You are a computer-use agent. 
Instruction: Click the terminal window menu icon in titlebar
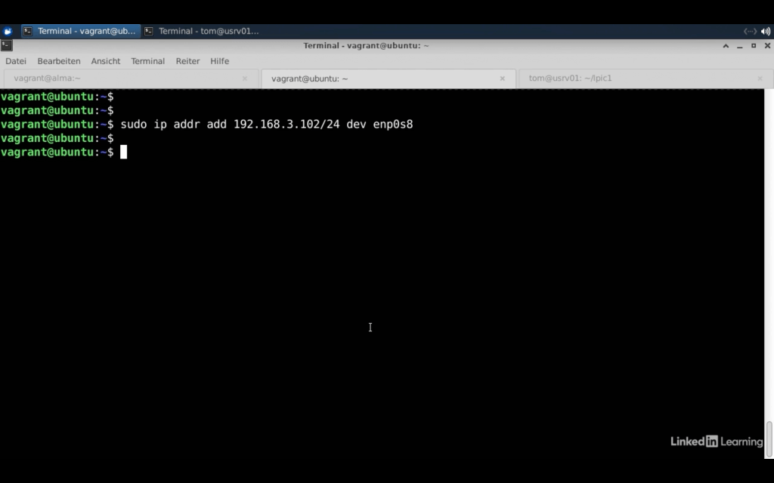(x=7, y=45)
